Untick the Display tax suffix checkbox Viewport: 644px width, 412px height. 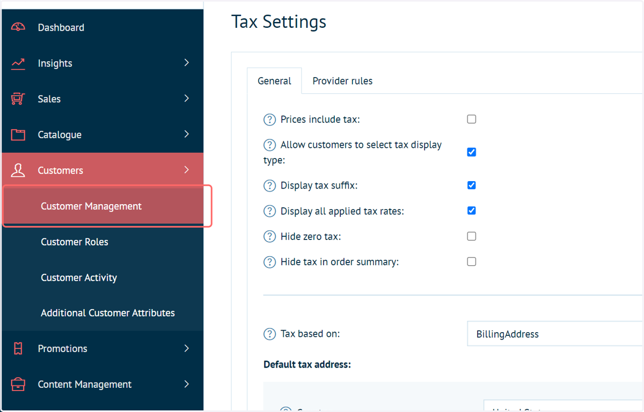[472, 185]
